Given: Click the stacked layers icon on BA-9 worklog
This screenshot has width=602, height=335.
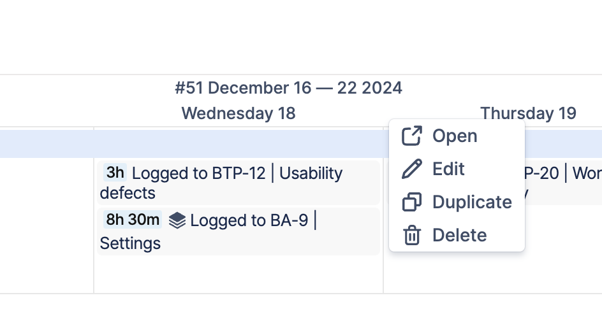Looking at the screenshot, I should [x=177, y=220].
